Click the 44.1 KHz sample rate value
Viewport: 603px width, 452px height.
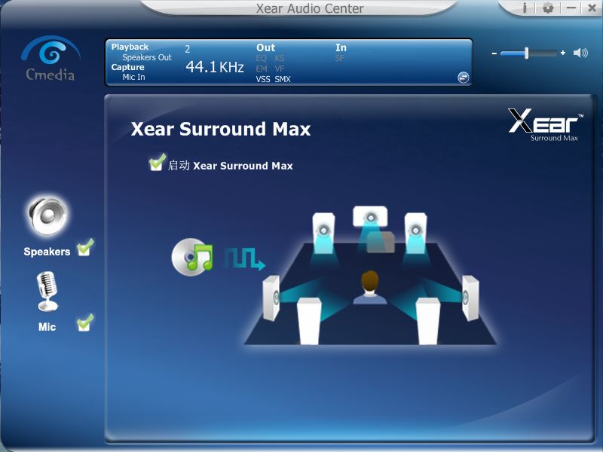[x=215, y=67]
